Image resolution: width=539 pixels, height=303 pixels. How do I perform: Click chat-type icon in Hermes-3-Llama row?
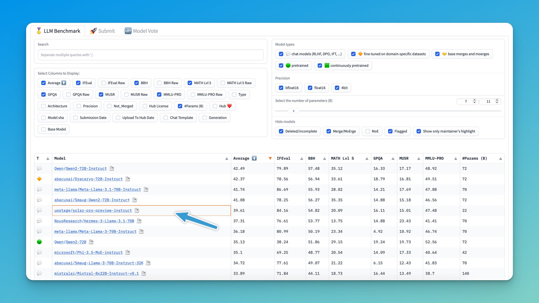click(x=39, y=221)
